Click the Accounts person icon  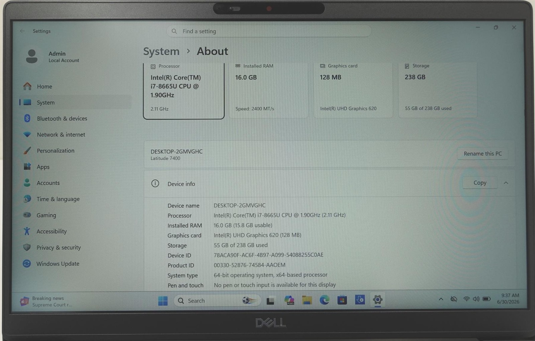[27, 183]
